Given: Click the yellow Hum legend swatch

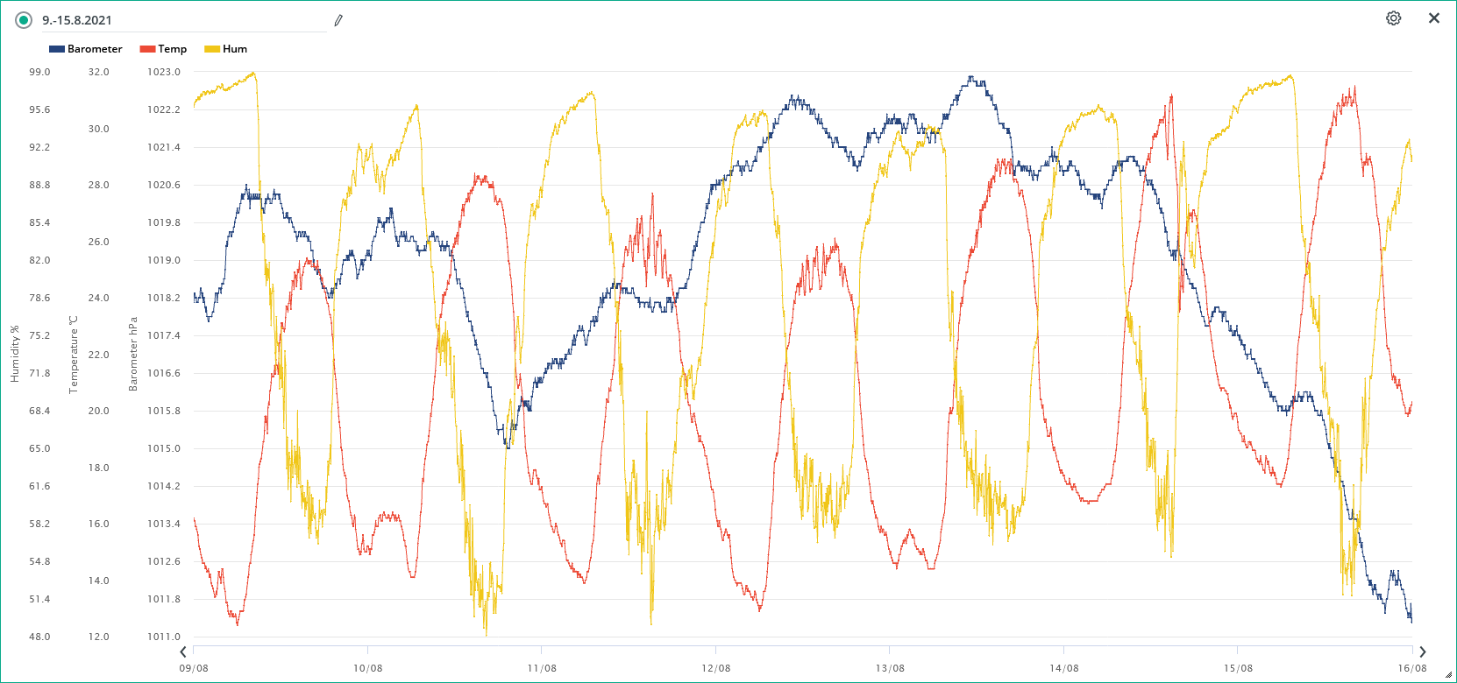Looking at the screenshot, I should (212, 49).
